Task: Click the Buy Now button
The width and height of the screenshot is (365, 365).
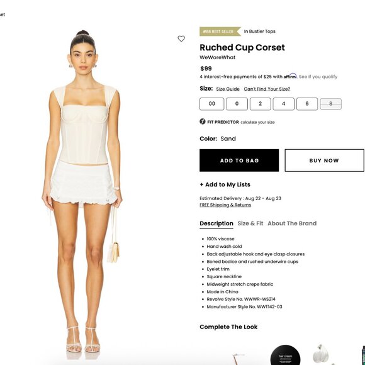Action: coord(324,160)
